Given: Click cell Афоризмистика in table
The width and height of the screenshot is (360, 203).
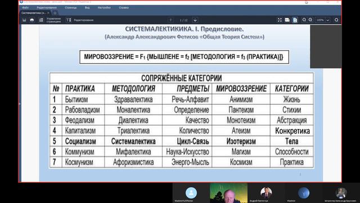Looking at the screenshot, I should (x=133, y=162).
